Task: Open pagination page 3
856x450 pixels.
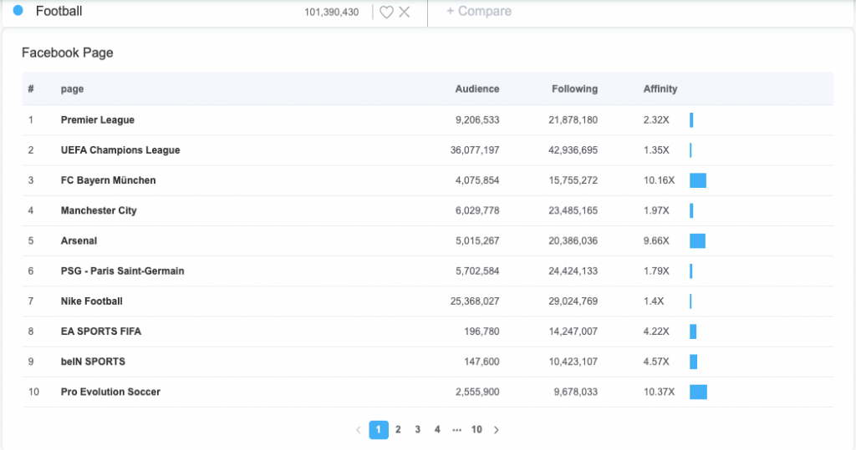Action: coord(418,430)
